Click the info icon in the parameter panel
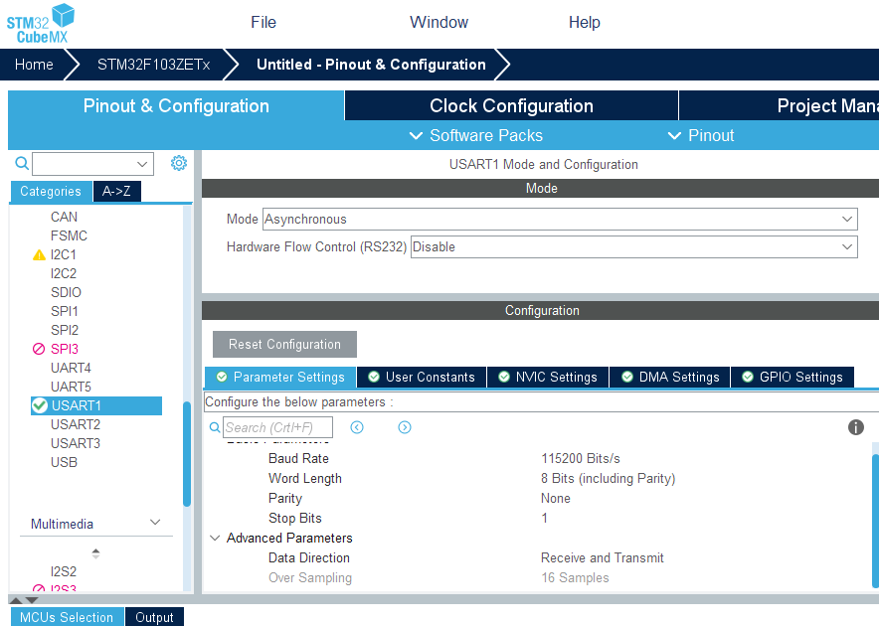This screenshot has height=626, width=879. point(855,427)
